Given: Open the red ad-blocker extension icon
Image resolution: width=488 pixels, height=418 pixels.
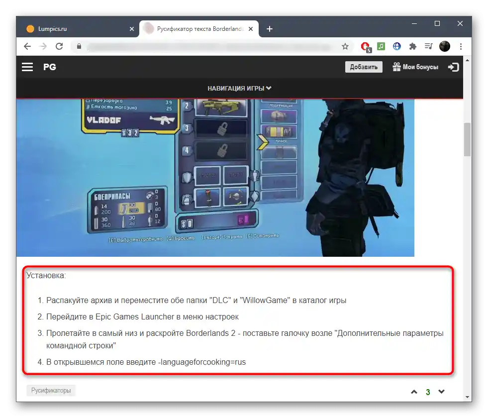Looking at the screenshot, I should (x=366, y=47).
